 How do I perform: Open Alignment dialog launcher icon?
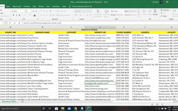tap(73, 19)
